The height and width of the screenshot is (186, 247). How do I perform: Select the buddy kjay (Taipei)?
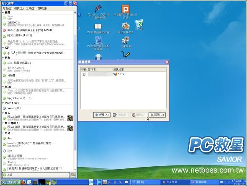tap(38, 98)
